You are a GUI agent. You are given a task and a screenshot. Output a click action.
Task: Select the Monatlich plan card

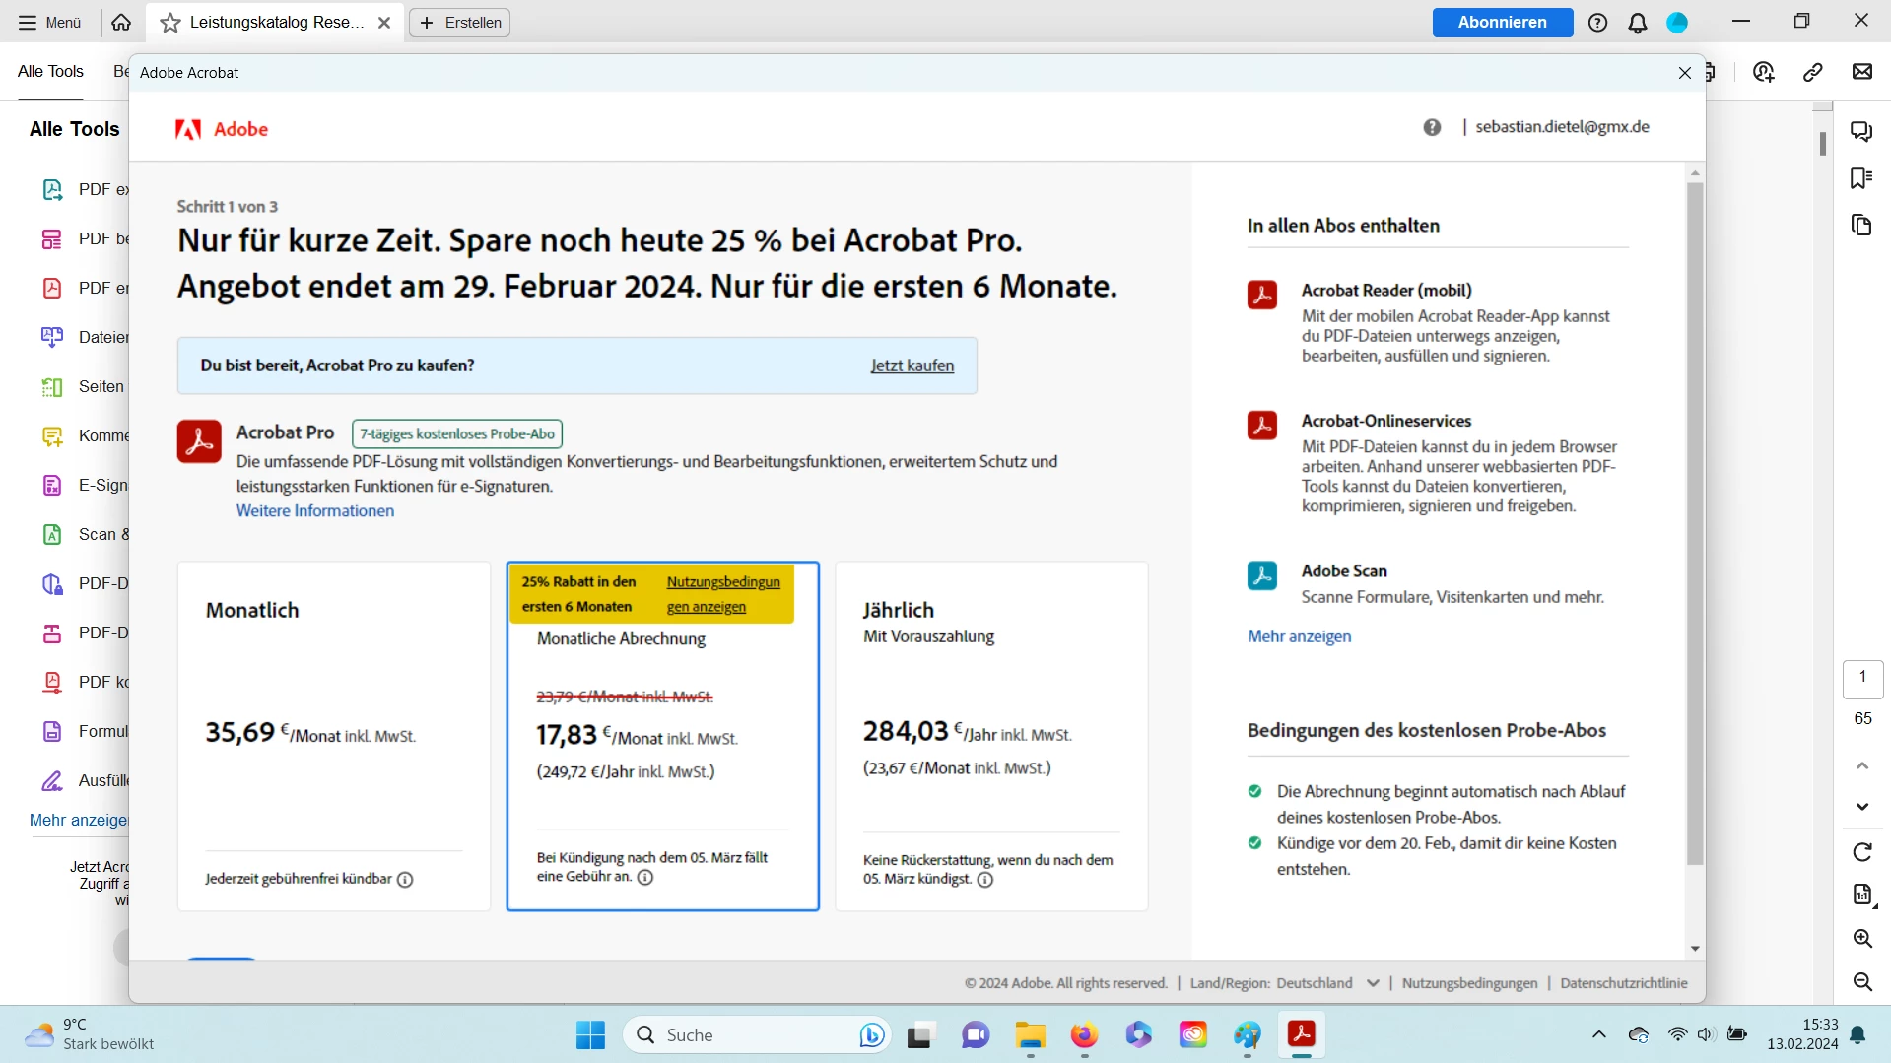[333, 736]
